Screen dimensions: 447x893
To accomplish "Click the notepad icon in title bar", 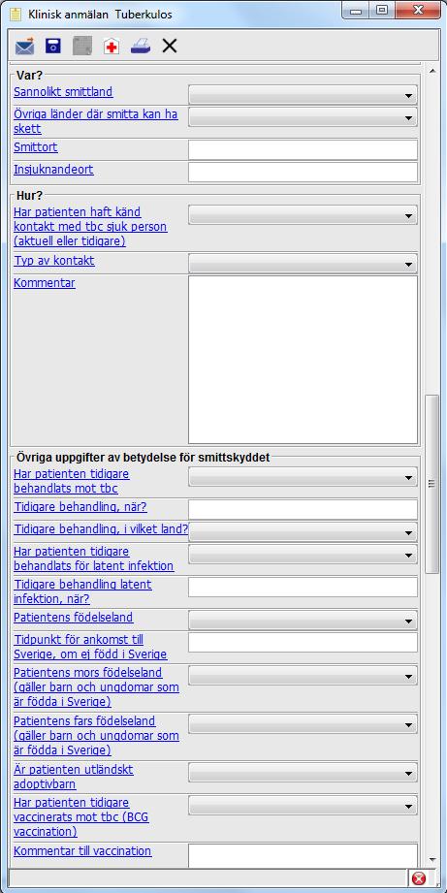I will coord(16,14).
